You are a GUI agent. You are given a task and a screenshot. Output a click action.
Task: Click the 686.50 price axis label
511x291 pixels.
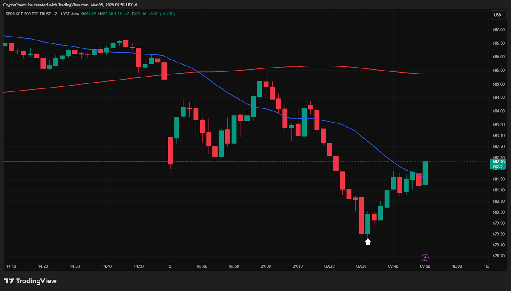499,43
